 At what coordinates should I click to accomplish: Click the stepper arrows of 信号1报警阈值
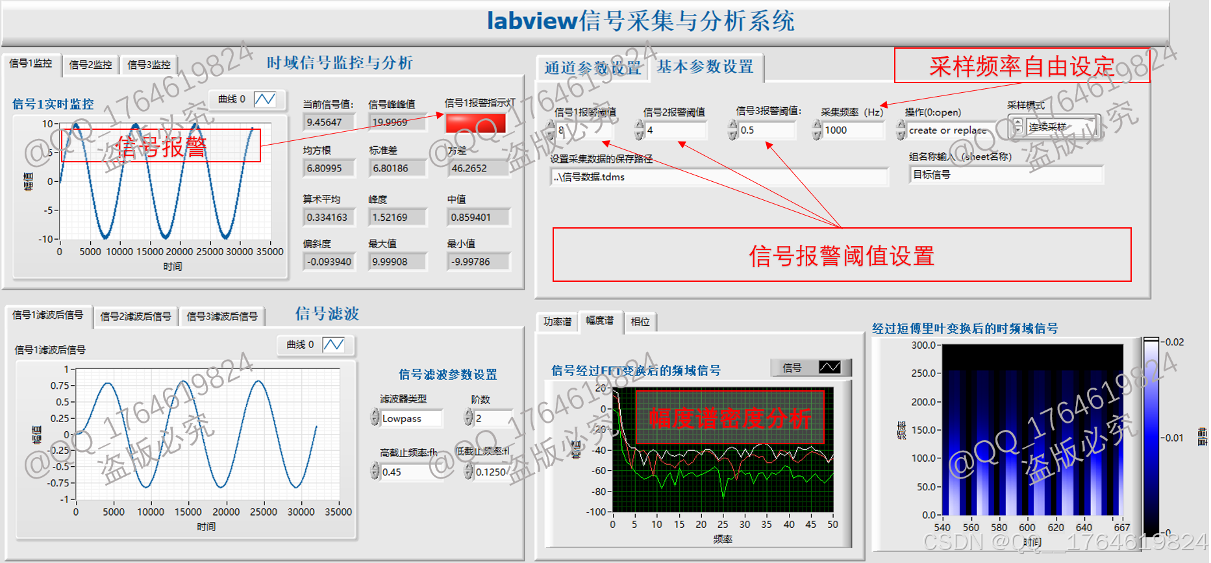pos(551,130)
